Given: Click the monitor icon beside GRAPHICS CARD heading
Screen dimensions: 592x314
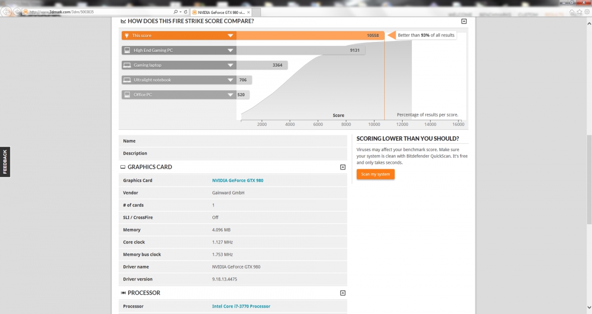Looking at the screenshot, I should click(x=123, y=167).
